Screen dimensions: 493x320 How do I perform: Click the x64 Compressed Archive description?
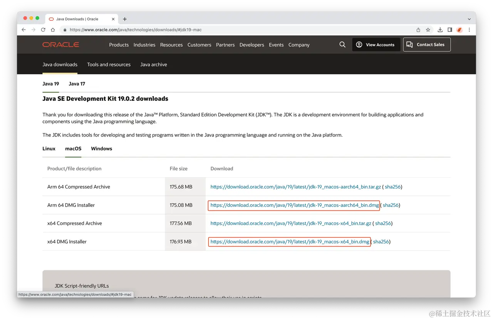[x=75, y=223]
